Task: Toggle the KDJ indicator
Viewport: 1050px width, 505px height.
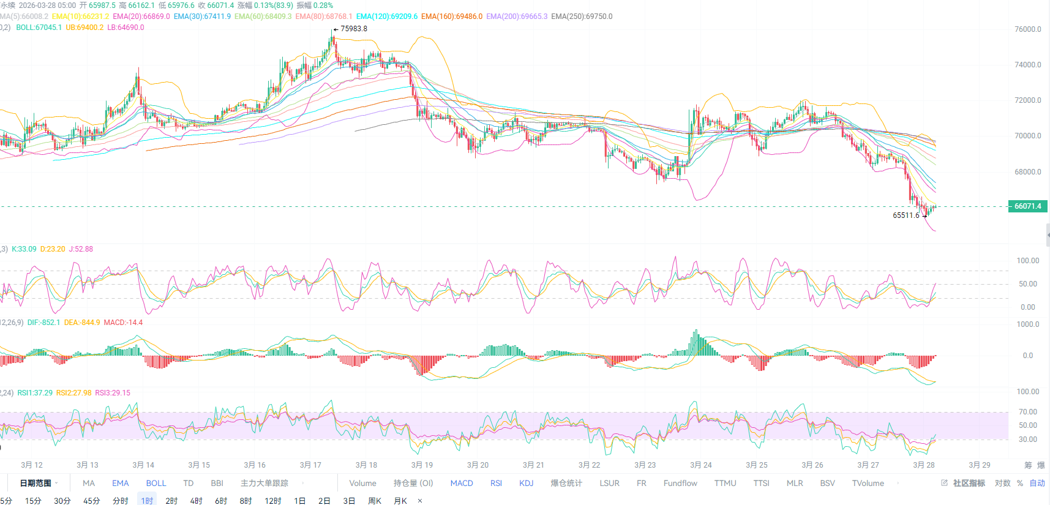Action: tap(526, 483)
